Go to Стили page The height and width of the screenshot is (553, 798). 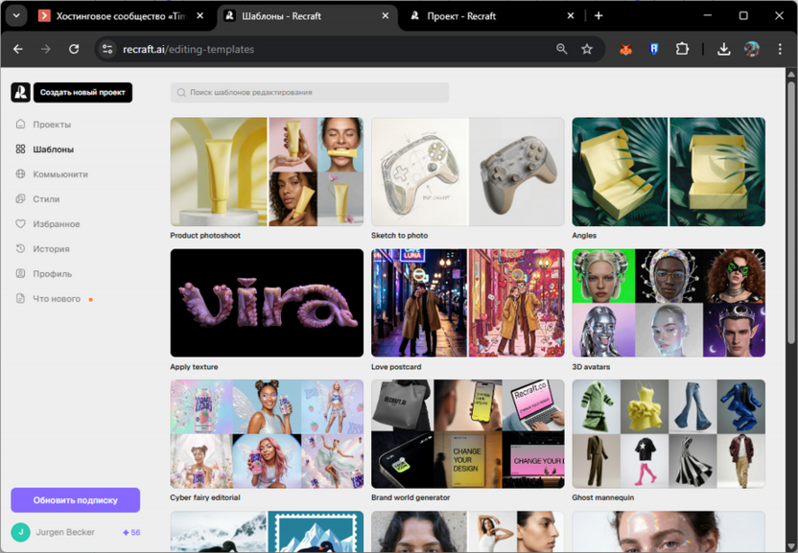pos(46,199)
